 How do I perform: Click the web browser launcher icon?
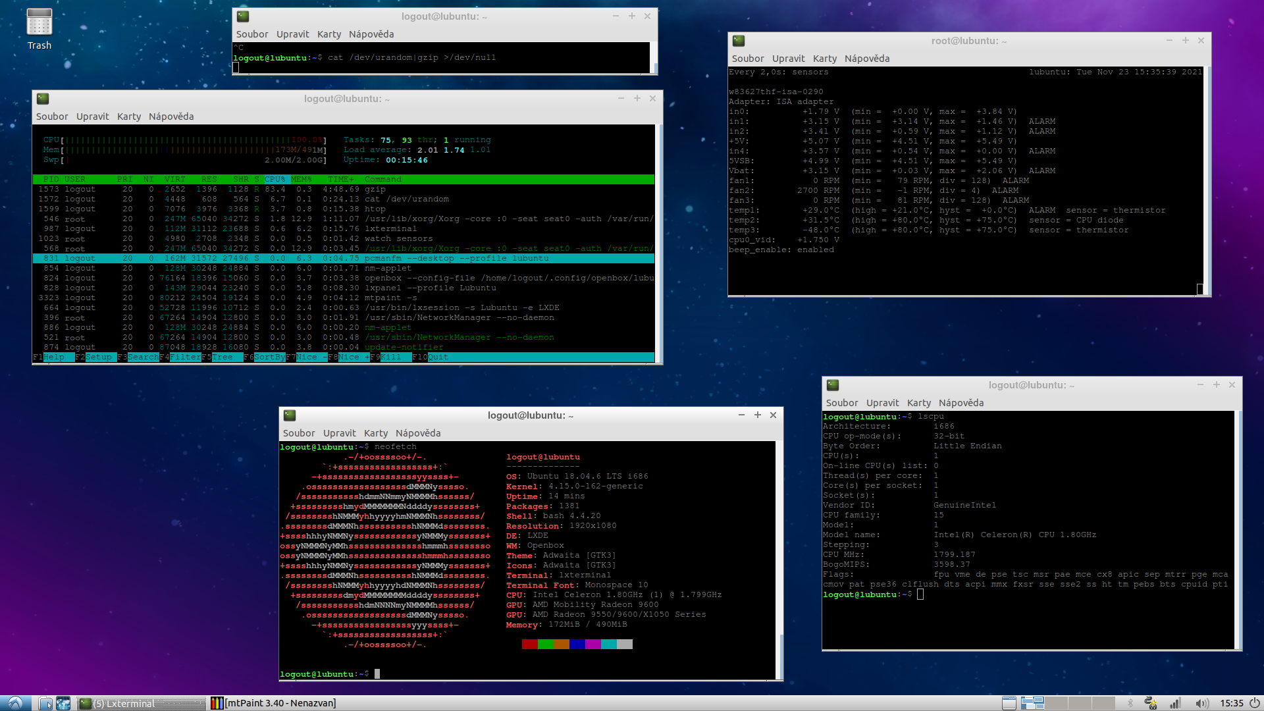63,703
